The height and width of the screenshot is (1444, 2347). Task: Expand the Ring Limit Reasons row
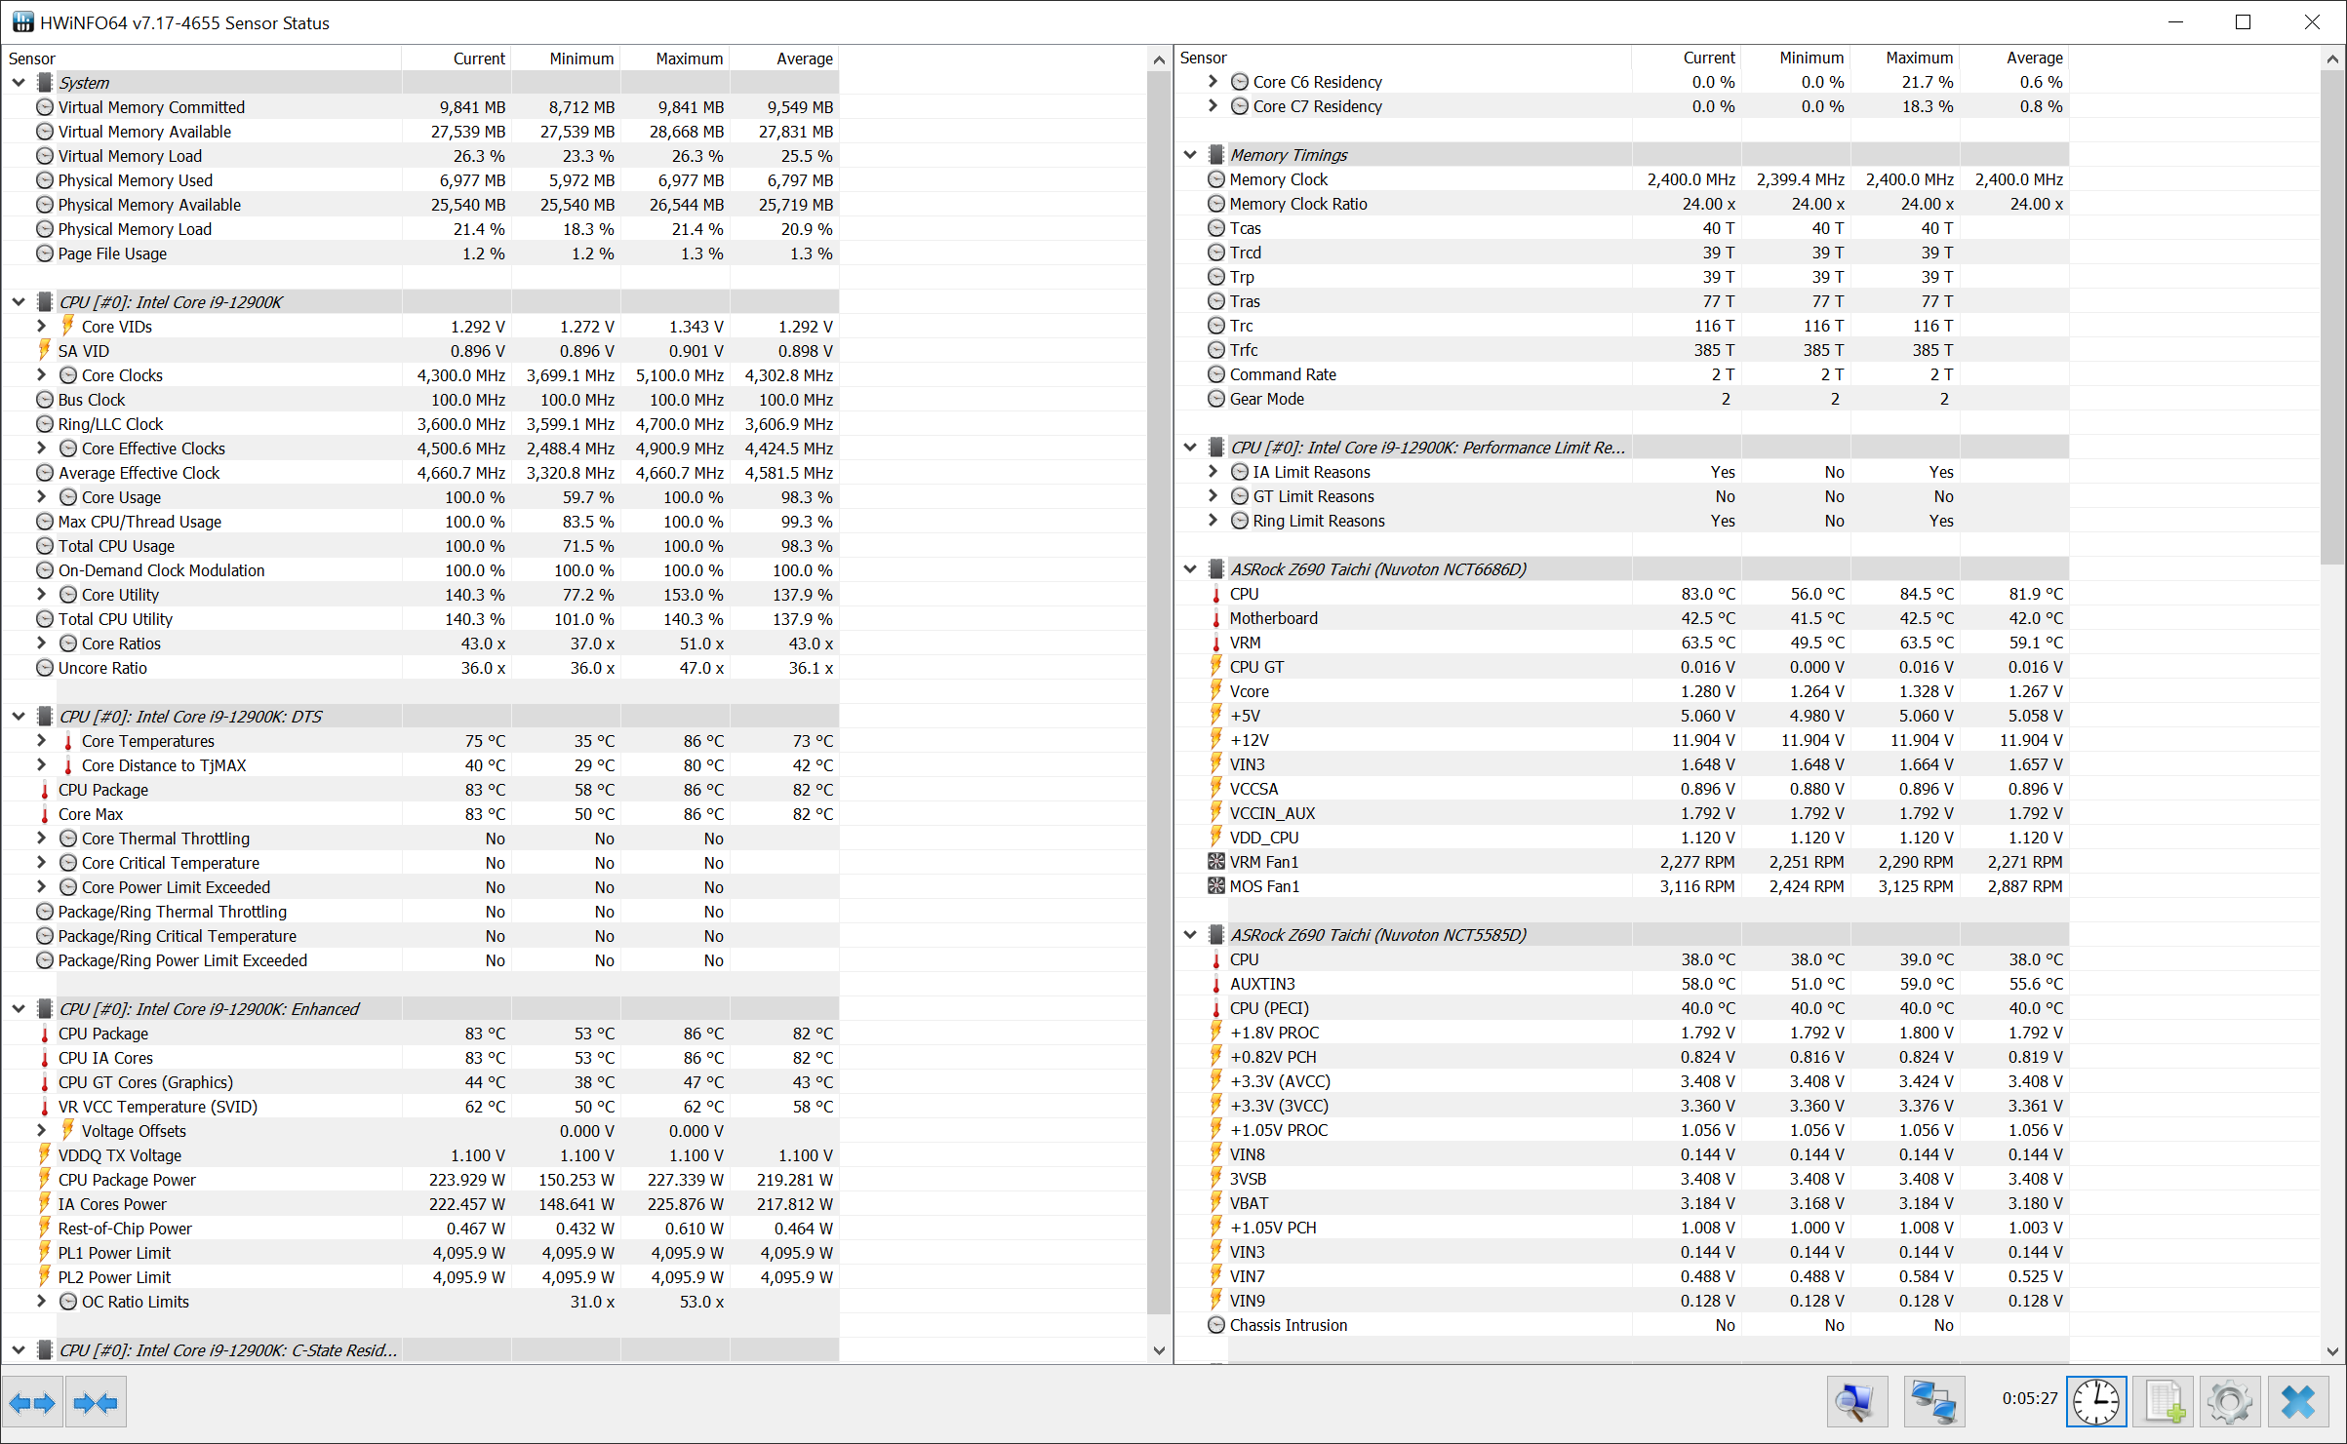click(1213, 521)
